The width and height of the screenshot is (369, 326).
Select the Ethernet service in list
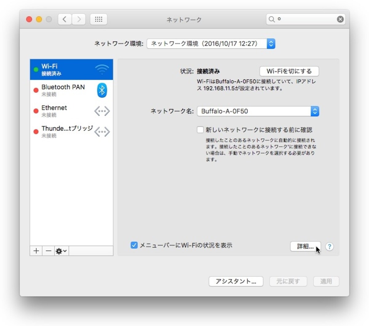click(71, 111)
